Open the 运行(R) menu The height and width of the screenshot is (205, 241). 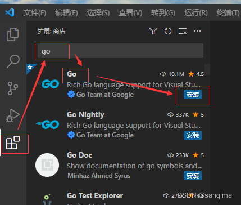[196, 13]
